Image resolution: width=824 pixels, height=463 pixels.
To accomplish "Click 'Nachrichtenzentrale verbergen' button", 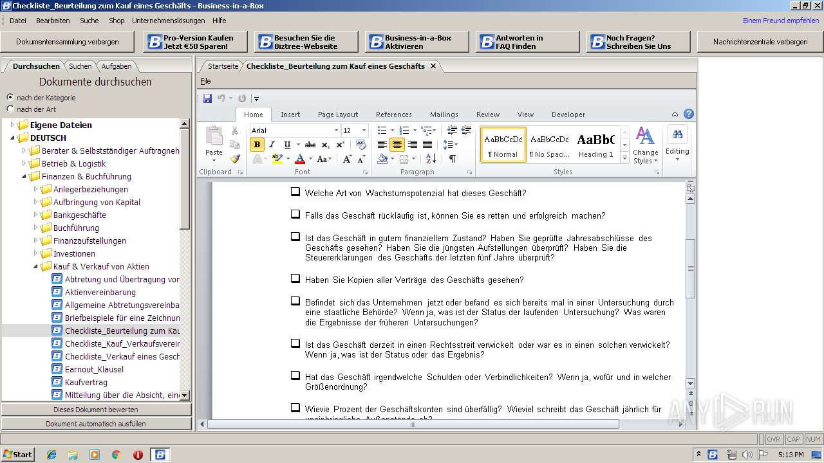I will click(x=760, y=42).
